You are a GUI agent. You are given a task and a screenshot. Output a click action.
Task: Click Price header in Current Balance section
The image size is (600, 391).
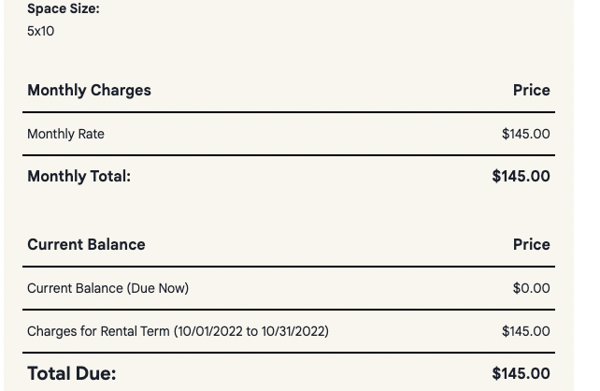coord(531,245)
